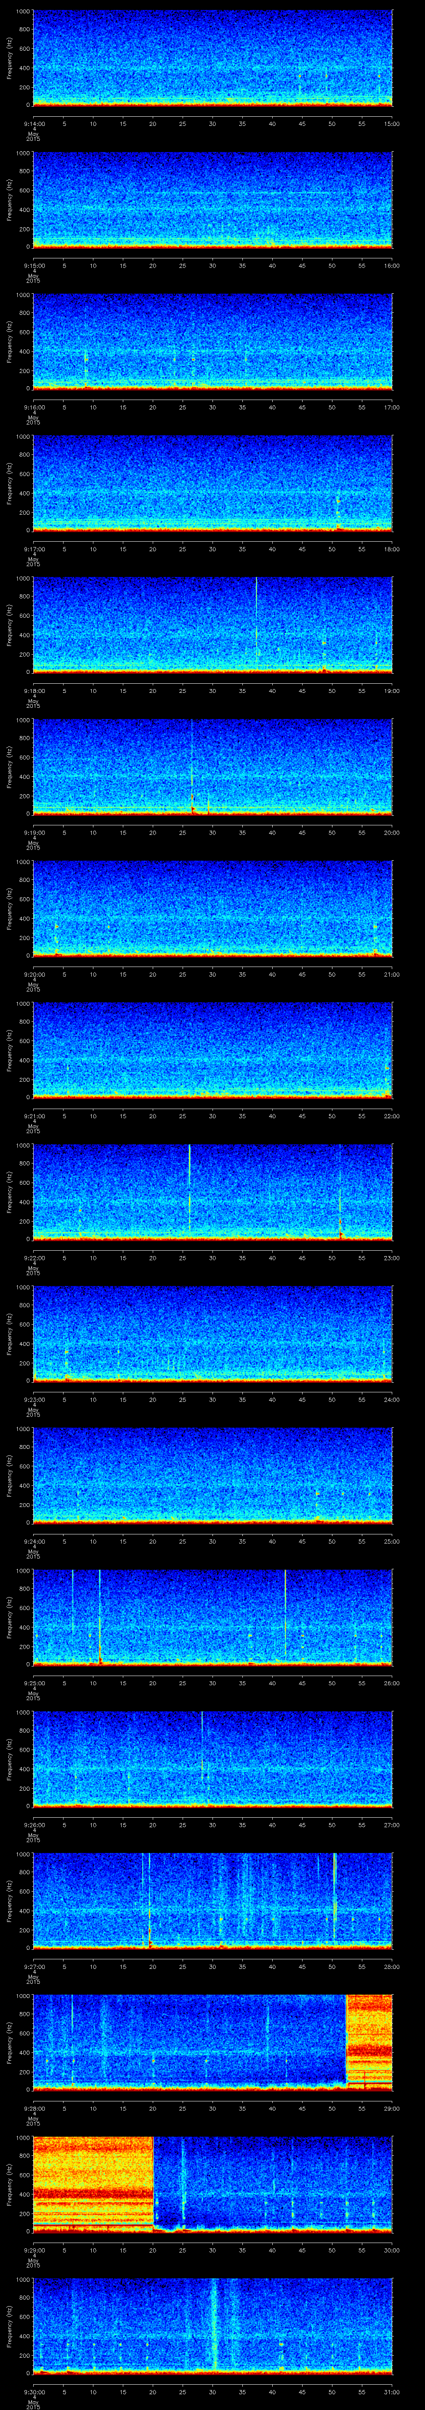The image size is (425, 2410).
Task: Click the 27:00 end time label
Action: click(392, 1824)
